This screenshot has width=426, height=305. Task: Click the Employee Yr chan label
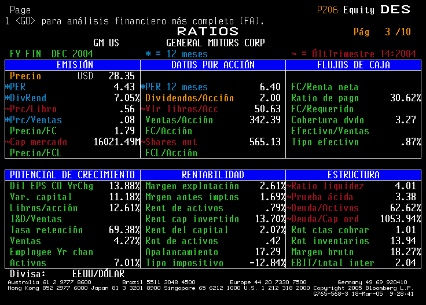click(52, 252)
